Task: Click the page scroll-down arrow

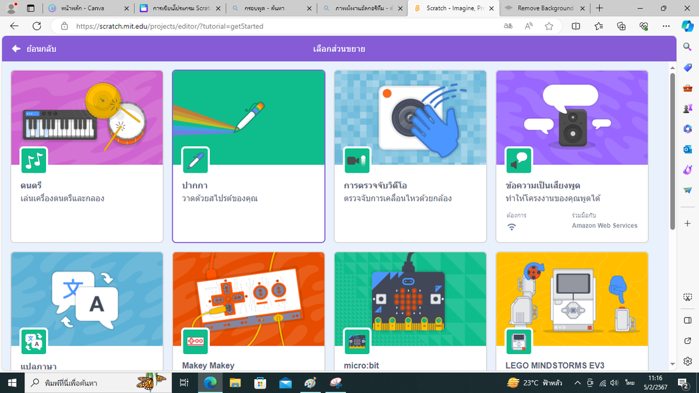Action: 673,364
